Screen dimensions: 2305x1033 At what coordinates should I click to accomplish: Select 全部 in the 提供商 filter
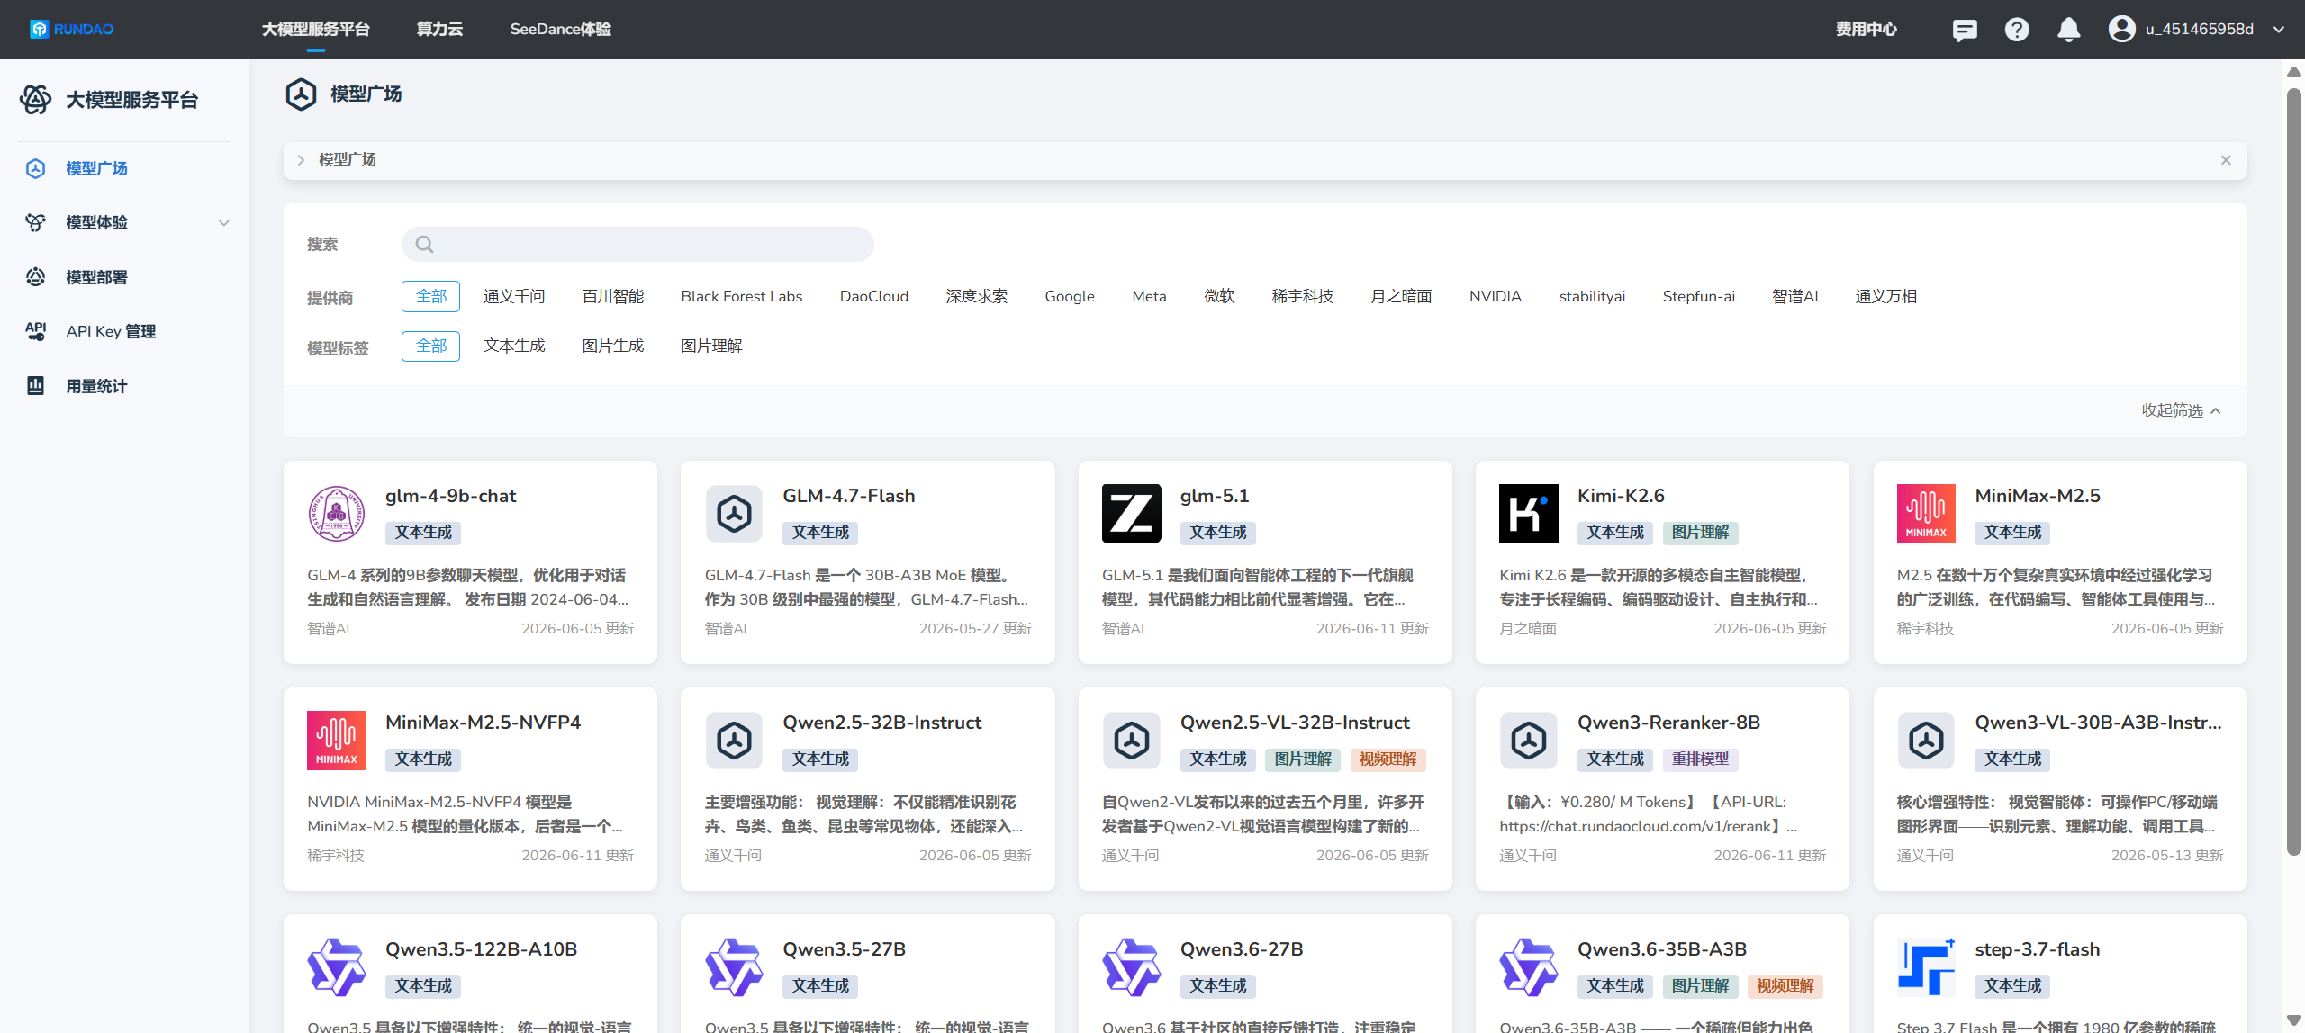430,296
